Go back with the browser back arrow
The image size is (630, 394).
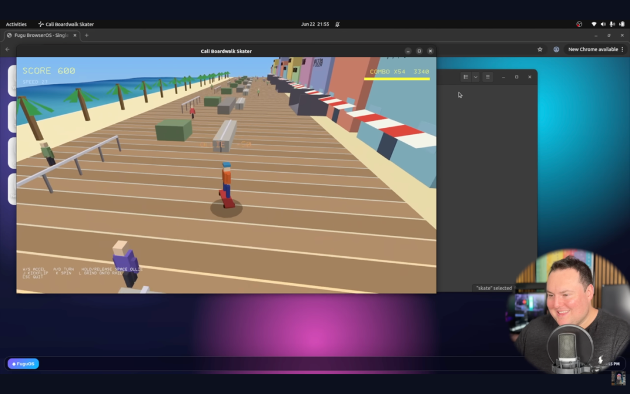coord(7,50)
